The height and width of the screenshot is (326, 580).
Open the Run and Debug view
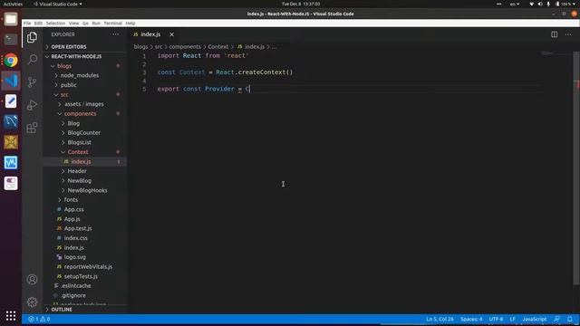click(33, 105)
